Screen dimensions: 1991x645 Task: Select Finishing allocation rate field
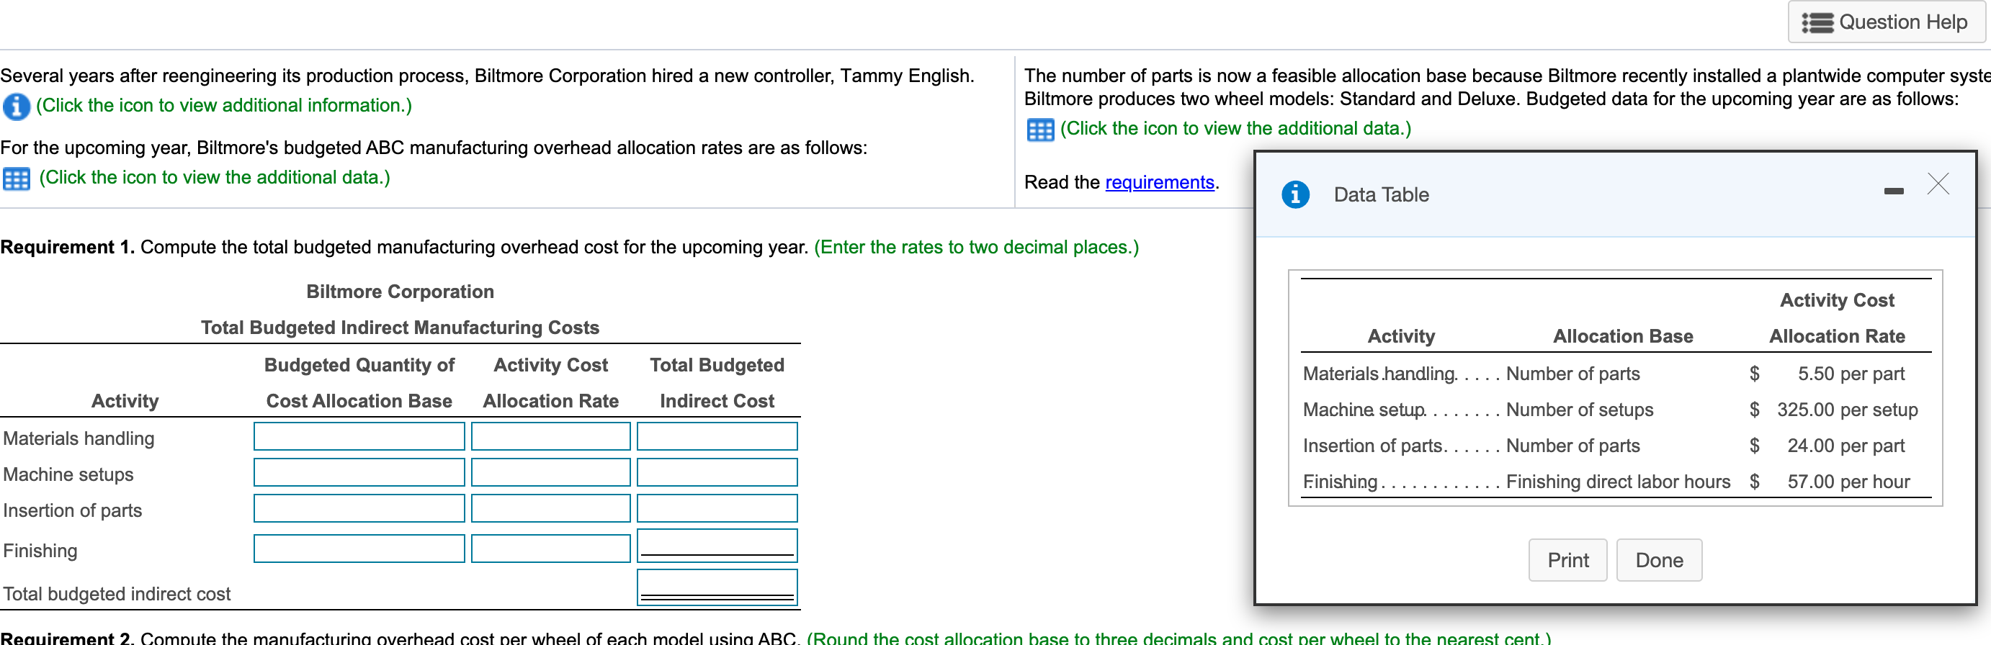click(x=551, y=549)
